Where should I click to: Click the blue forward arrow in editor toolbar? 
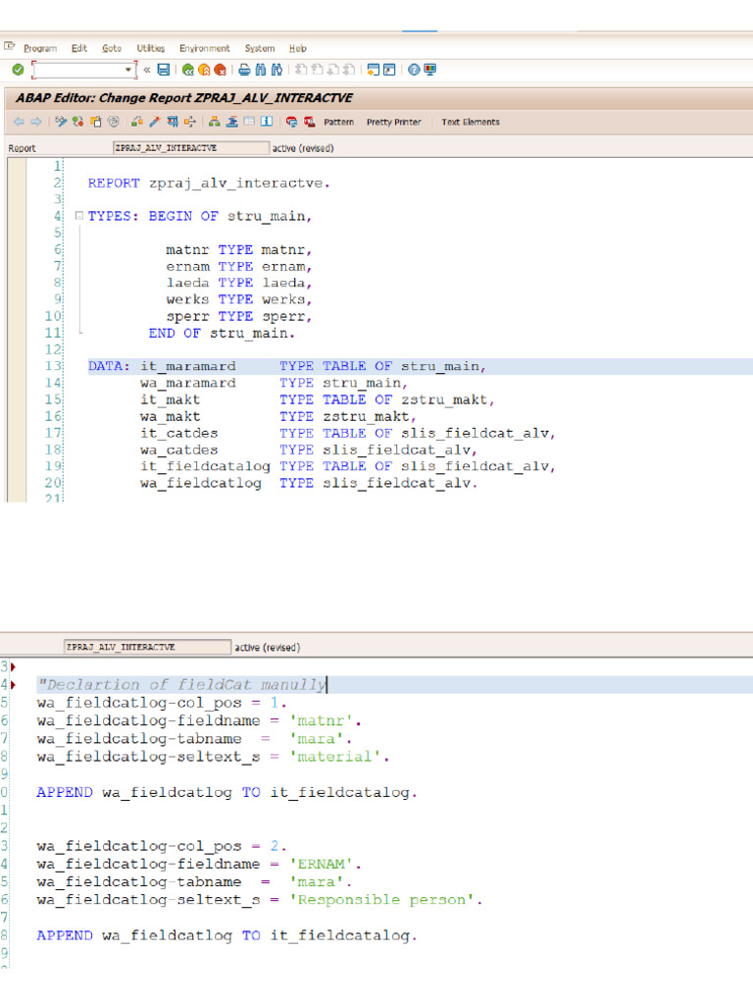[36, 121]
